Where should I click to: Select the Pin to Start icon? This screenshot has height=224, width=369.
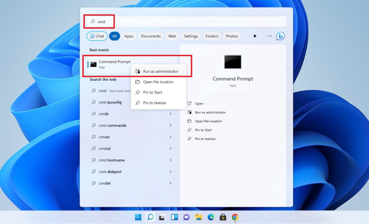click(x=138, y=92)
